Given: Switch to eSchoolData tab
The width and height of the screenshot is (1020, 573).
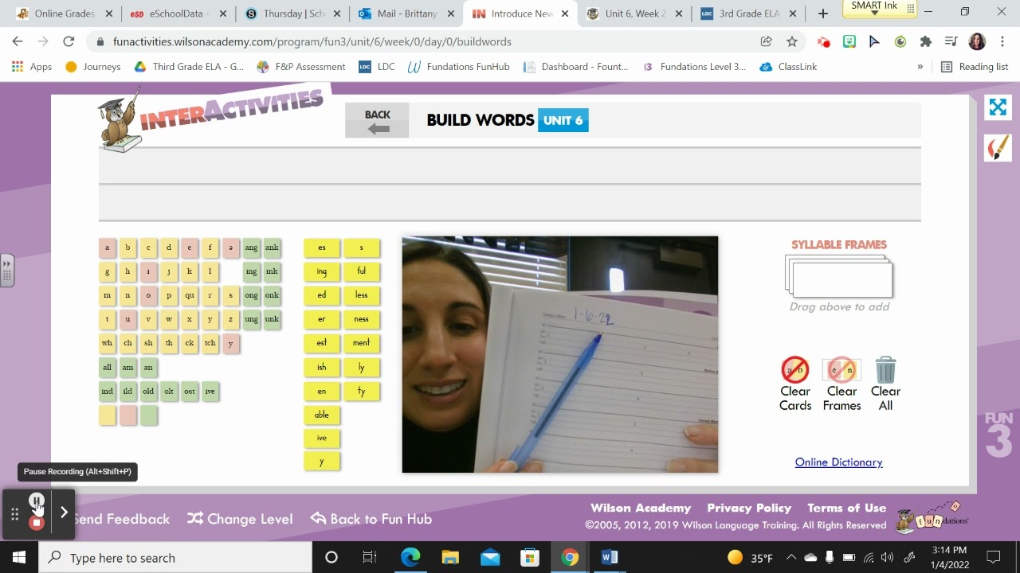Looking at the screenshot, I should (179, 14).
